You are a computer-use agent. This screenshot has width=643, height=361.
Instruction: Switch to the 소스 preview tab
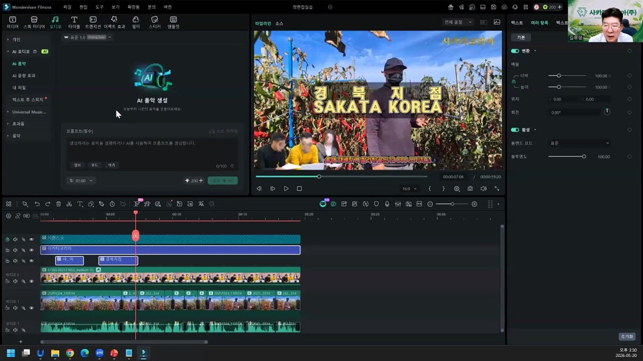pyautogui.click(x=280, y=24)
